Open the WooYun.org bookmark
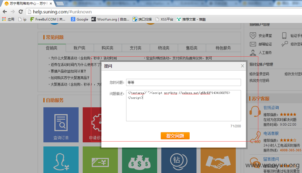 tap(110, 19)
